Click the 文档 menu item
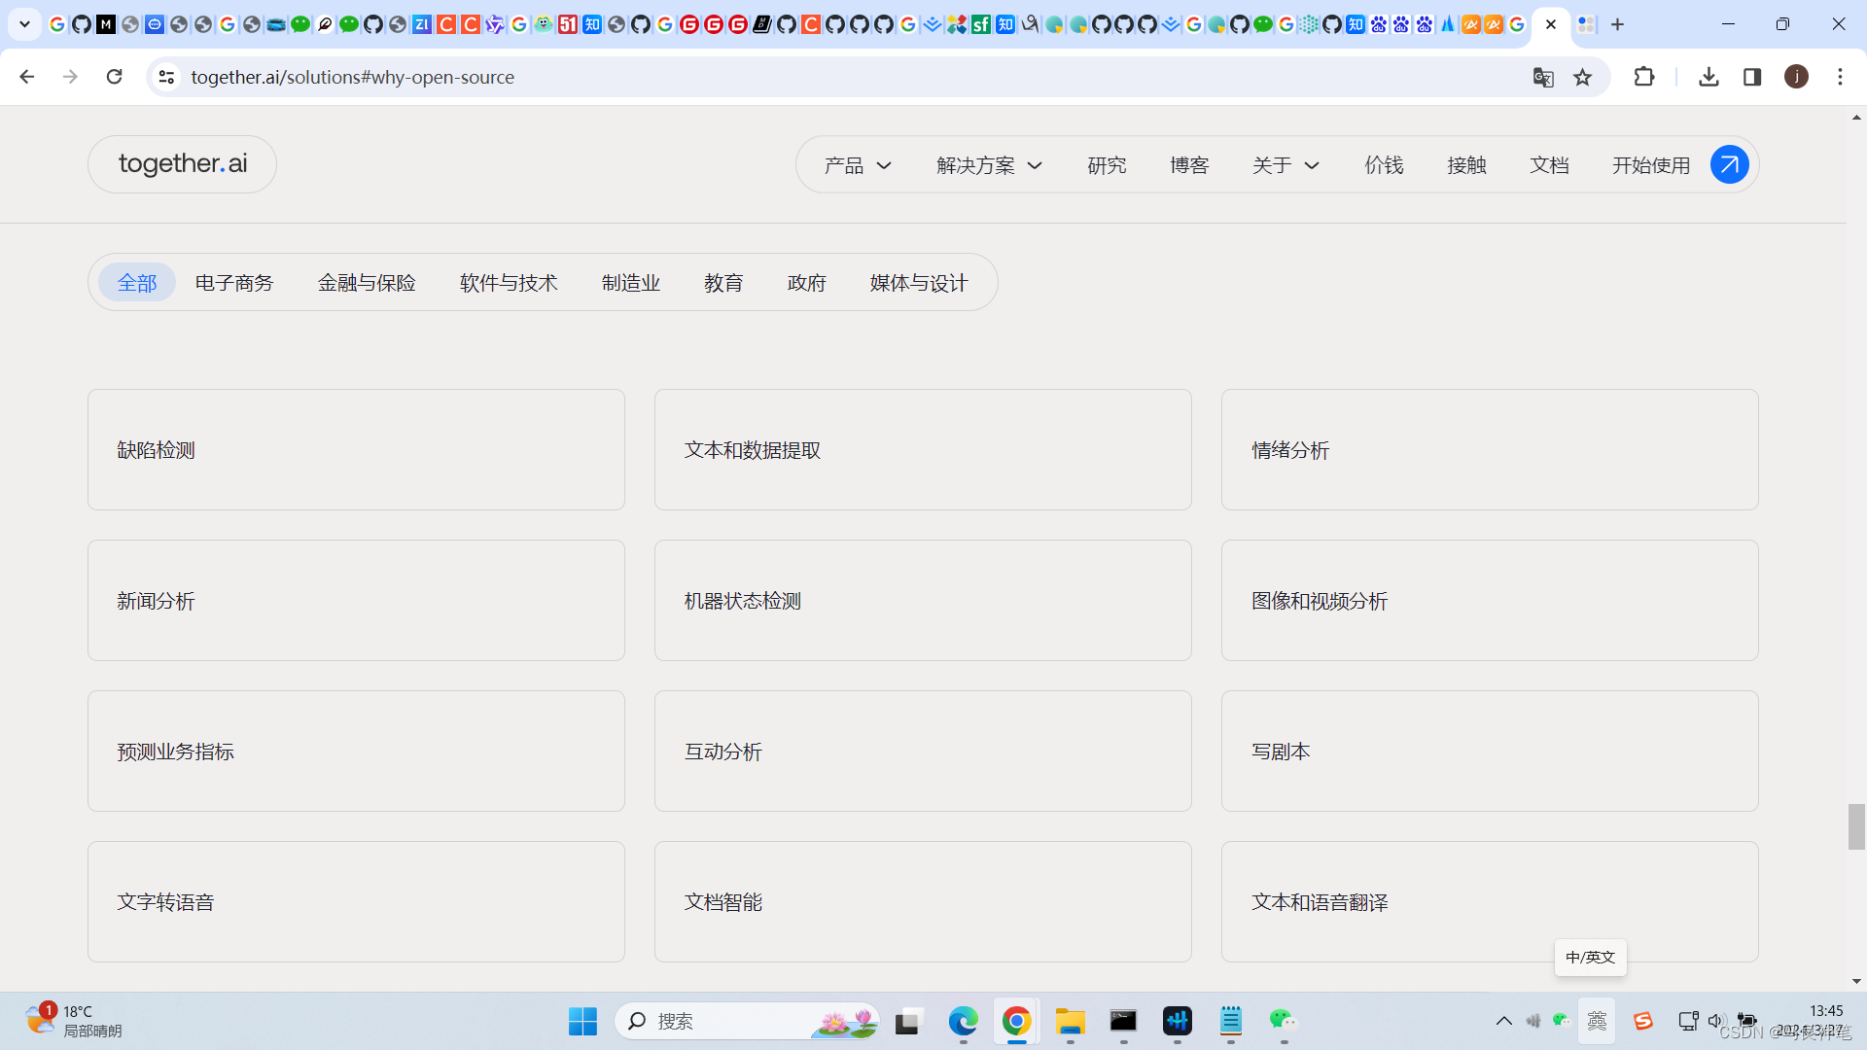1867x1050 pixels. coord(1549,164)
